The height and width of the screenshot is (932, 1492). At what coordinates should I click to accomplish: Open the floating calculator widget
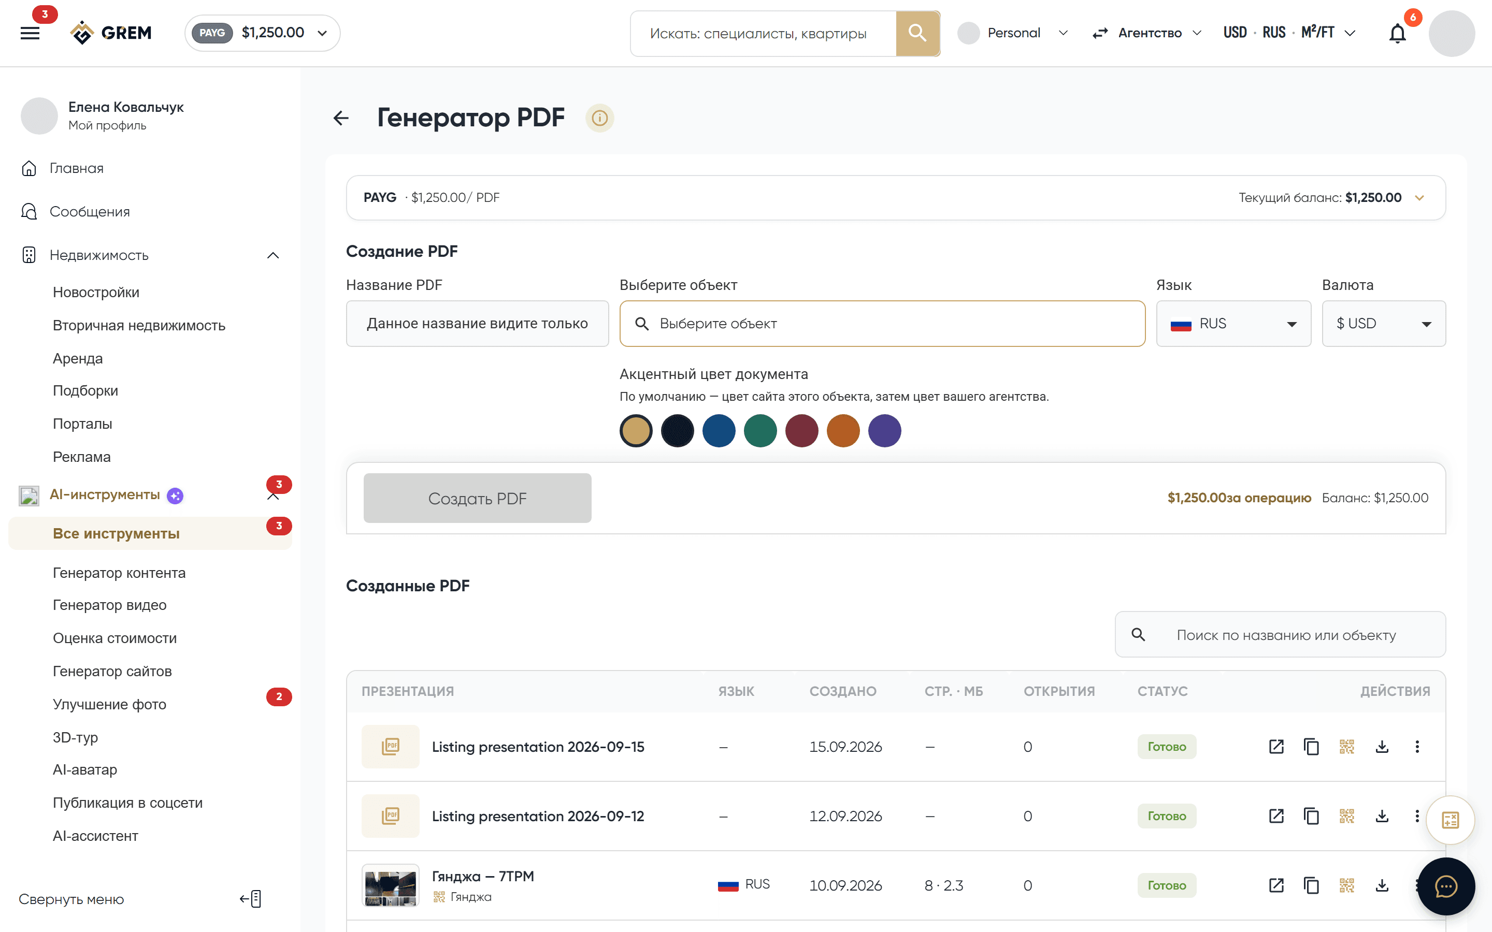pyautogui.click(x=1450, y=820)
